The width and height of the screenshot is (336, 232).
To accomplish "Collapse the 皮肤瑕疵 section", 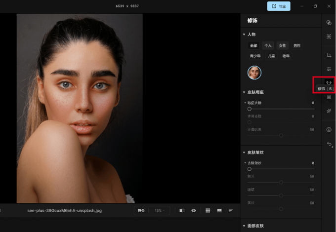I will point(244,92).
